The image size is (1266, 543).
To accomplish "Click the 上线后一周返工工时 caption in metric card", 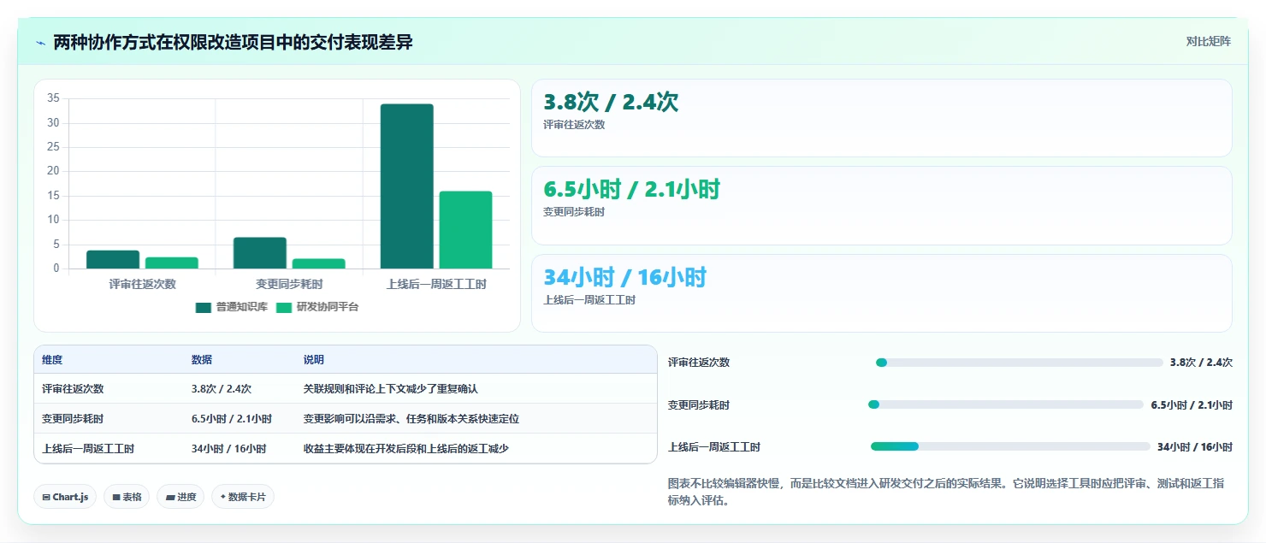I will point(589,300).
